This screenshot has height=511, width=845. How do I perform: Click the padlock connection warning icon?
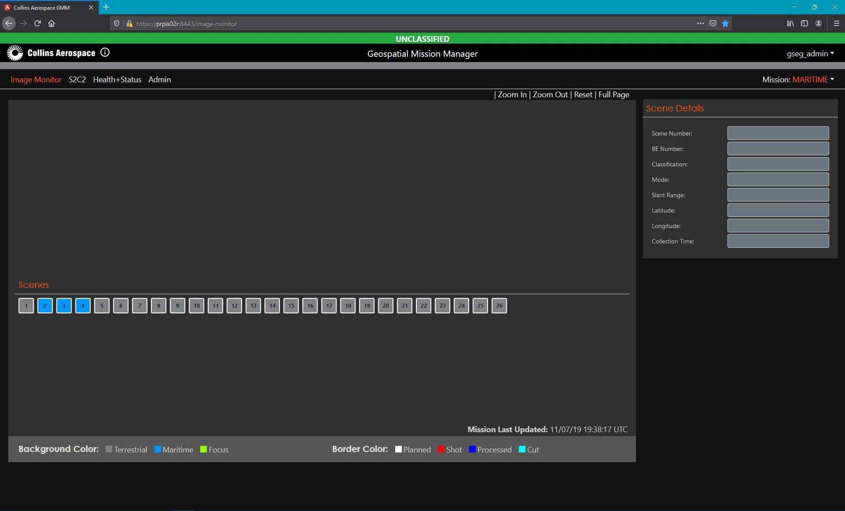click(x=129, y=24)
